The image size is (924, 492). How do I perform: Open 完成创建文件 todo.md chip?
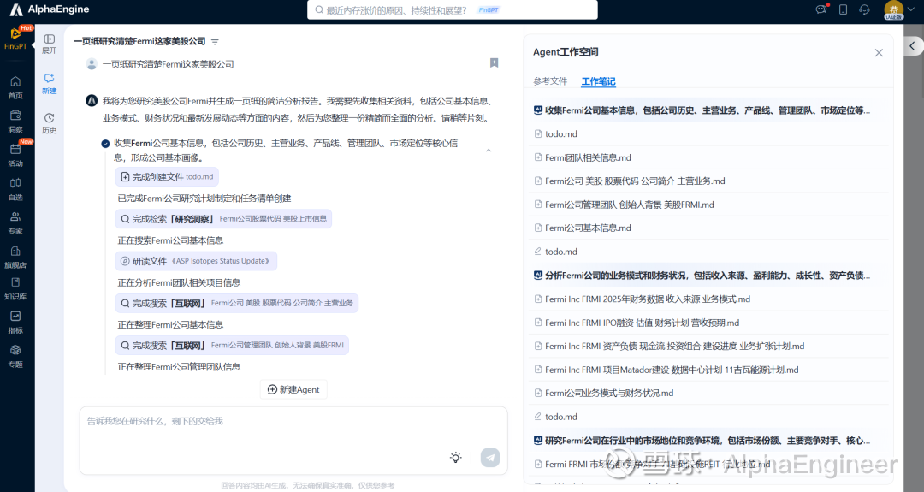(167, 177)
